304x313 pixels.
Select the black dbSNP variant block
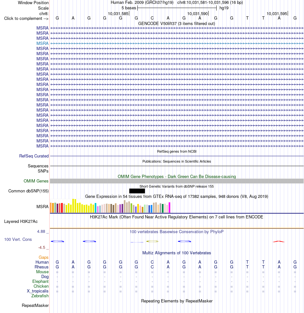coord(137,191)
